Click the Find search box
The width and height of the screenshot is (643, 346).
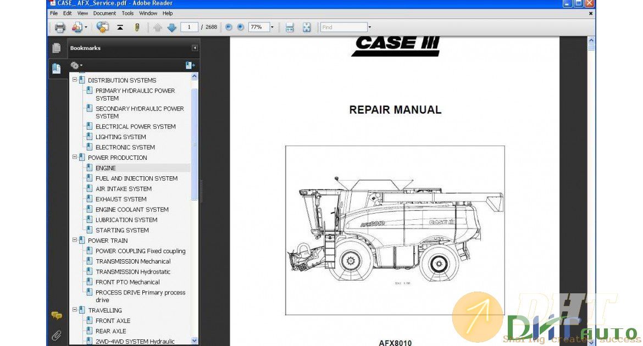343,27
